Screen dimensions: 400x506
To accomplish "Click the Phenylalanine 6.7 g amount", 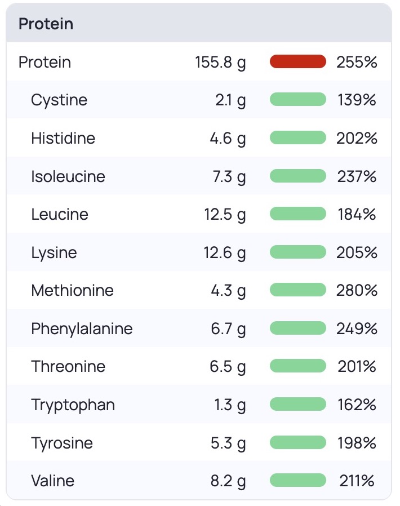I will (x=228, y=329).
